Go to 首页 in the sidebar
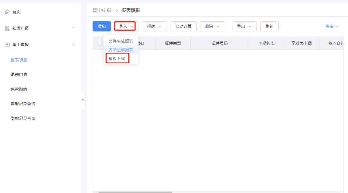 (x=16, y=12)
